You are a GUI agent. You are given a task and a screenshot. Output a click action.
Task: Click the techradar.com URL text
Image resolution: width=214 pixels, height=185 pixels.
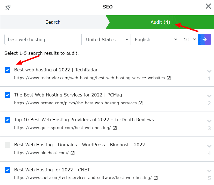[89, 78]
